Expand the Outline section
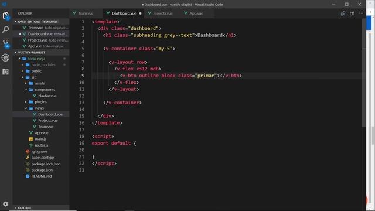The width and height of the screenshot is (375, 211). 41,208
